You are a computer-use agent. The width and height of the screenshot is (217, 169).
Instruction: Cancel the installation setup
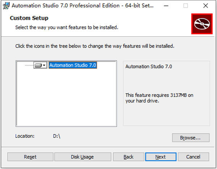pos(193,157)
